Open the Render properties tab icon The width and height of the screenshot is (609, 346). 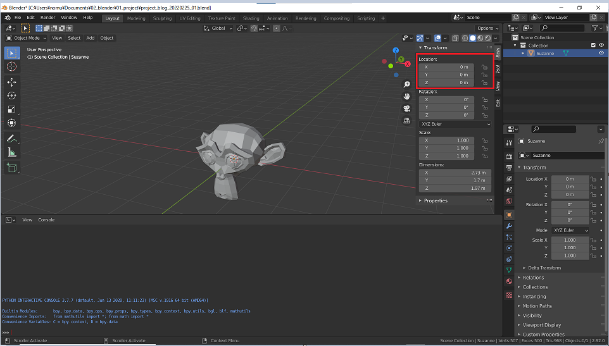(x=509, y=156)
